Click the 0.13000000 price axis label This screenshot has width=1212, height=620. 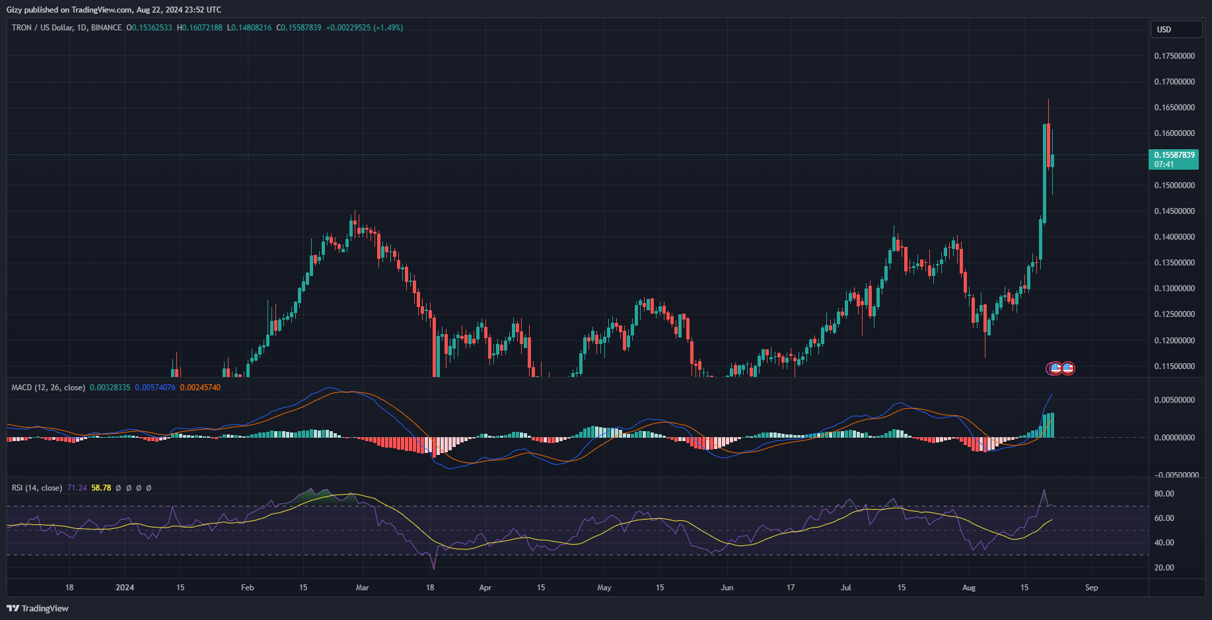point(1174,289)
